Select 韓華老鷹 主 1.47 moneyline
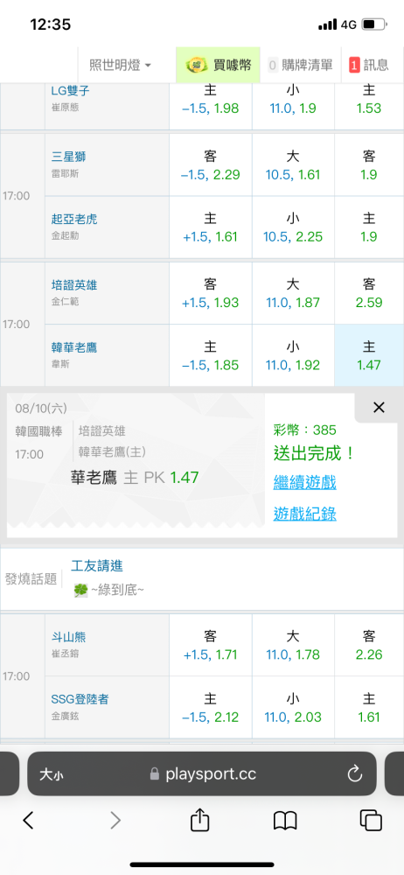The width and height of the screenshot is (404, 875). tap(369, 356)
